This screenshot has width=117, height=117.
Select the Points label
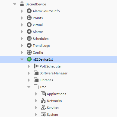(x=38, y=18)
